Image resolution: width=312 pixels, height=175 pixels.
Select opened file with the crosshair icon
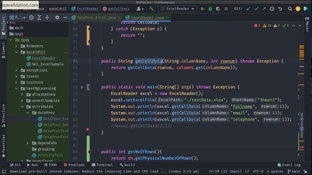pos(31,17)
